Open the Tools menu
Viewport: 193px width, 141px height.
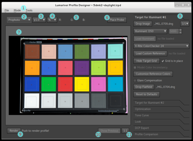click(29, 11)
